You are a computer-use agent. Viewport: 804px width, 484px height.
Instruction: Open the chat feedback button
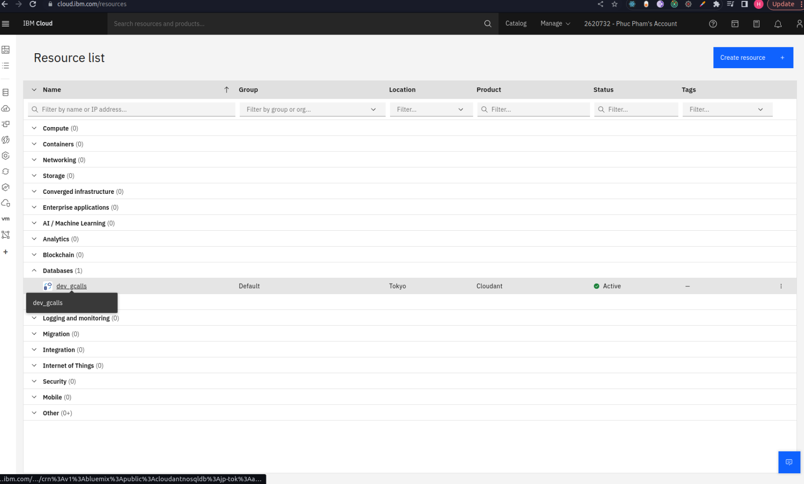[789, 462]
